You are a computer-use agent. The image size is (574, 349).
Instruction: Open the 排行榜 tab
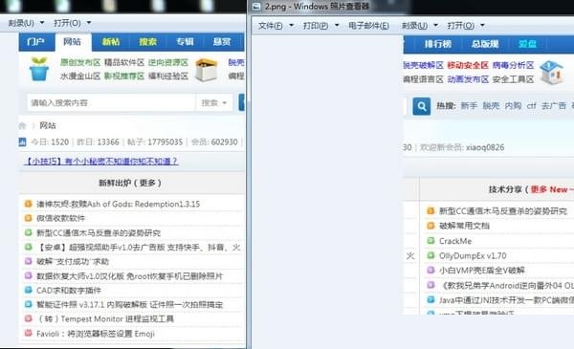click(x=438, y=44)
